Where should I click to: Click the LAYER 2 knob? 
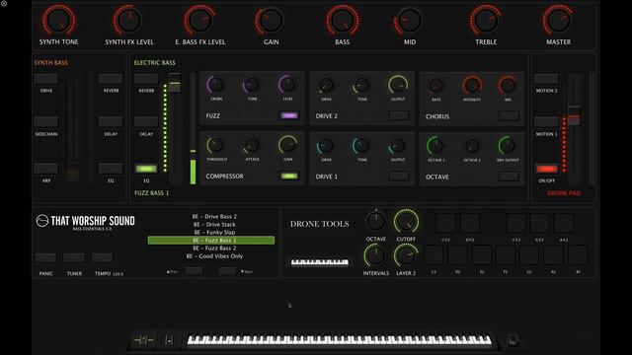coord(406,255)
